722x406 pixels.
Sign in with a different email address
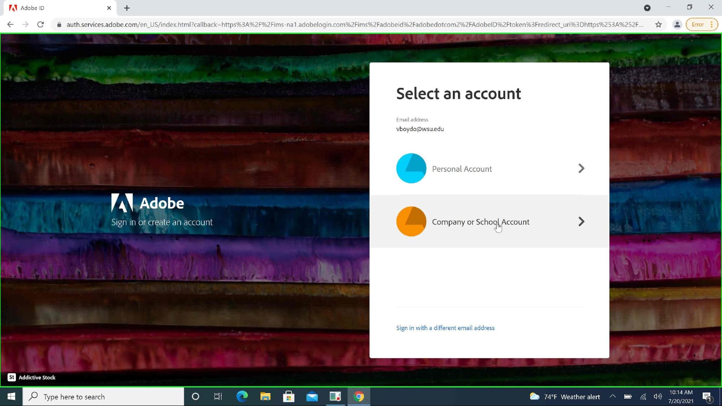445,328
